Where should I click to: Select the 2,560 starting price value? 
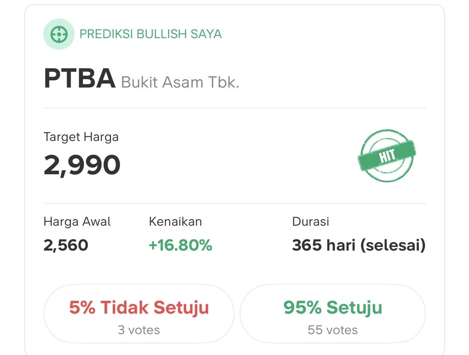coord(66,245)
